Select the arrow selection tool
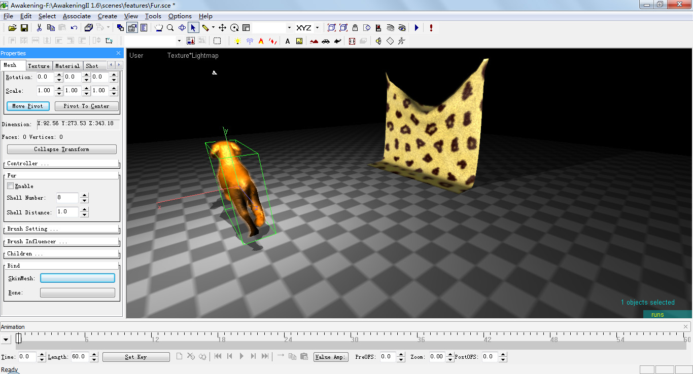 (193, 27)
